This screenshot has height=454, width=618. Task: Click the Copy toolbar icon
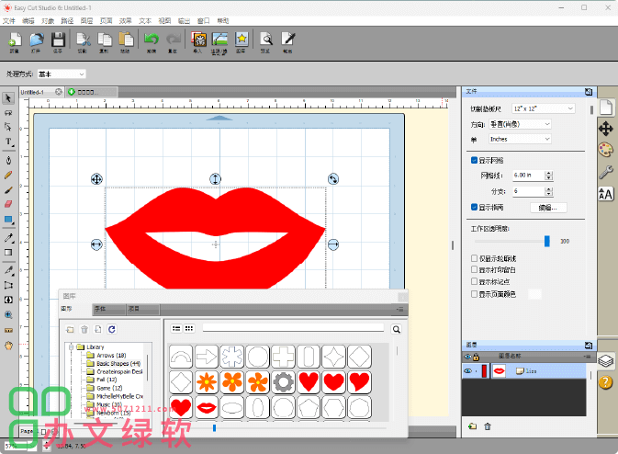[x=105, y=40]
